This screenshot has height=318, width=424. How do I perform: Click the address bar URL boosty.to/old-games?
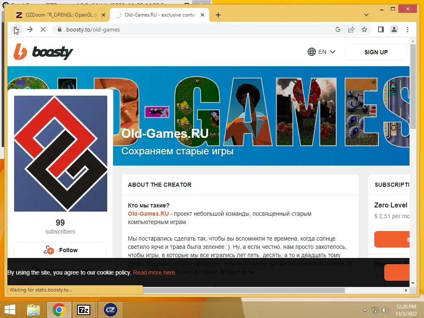(x=93, y=29)
